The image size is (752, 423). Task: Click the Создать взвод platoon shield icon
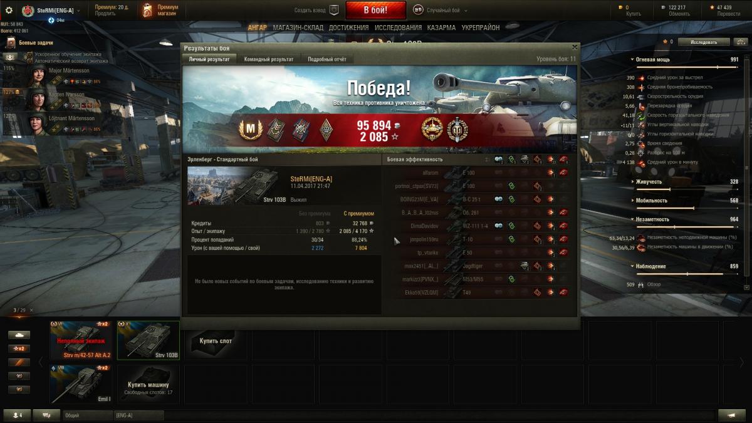point(334,10)
